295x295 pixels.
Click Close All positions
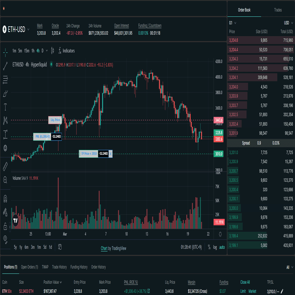tap(245, 282)
